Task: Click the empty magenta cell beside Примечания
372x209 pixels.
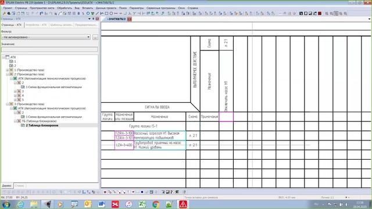Action: [226, 117]
